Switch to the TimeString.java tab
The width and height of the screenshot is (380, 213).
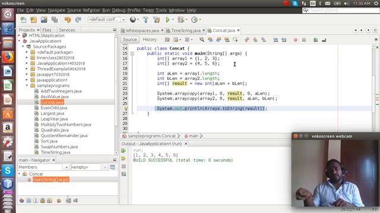(x=186, y=30)
